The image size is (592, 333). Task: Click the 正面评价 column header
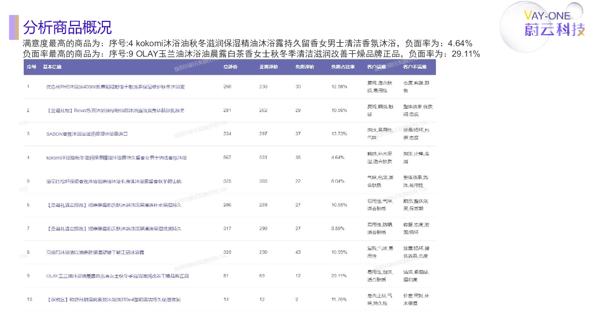click(268, 67)
